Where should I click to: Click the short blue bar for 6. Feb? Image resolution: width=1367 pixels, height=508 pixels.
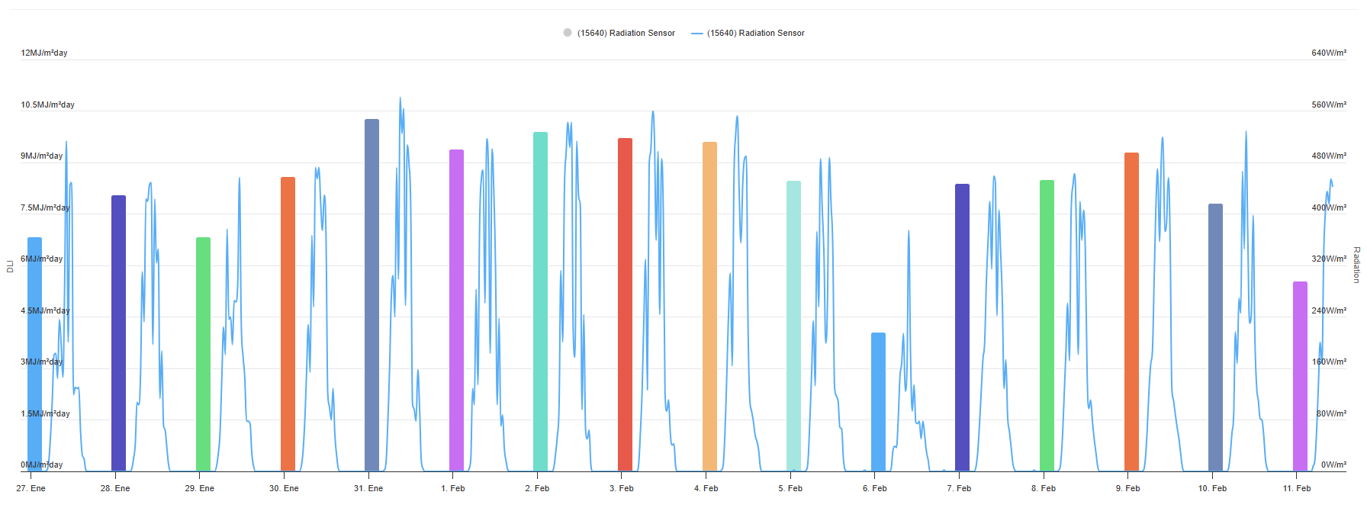pyautogui.click(x=878, y=402)
